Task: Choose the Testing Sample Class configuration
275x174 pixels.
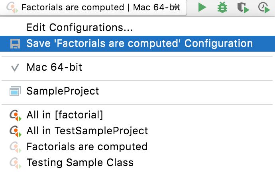Action: (x=80, y=162)
